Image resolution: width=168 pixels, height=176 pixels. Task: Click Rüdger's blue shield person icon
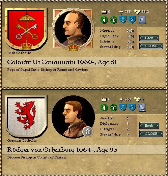point(123,107)
